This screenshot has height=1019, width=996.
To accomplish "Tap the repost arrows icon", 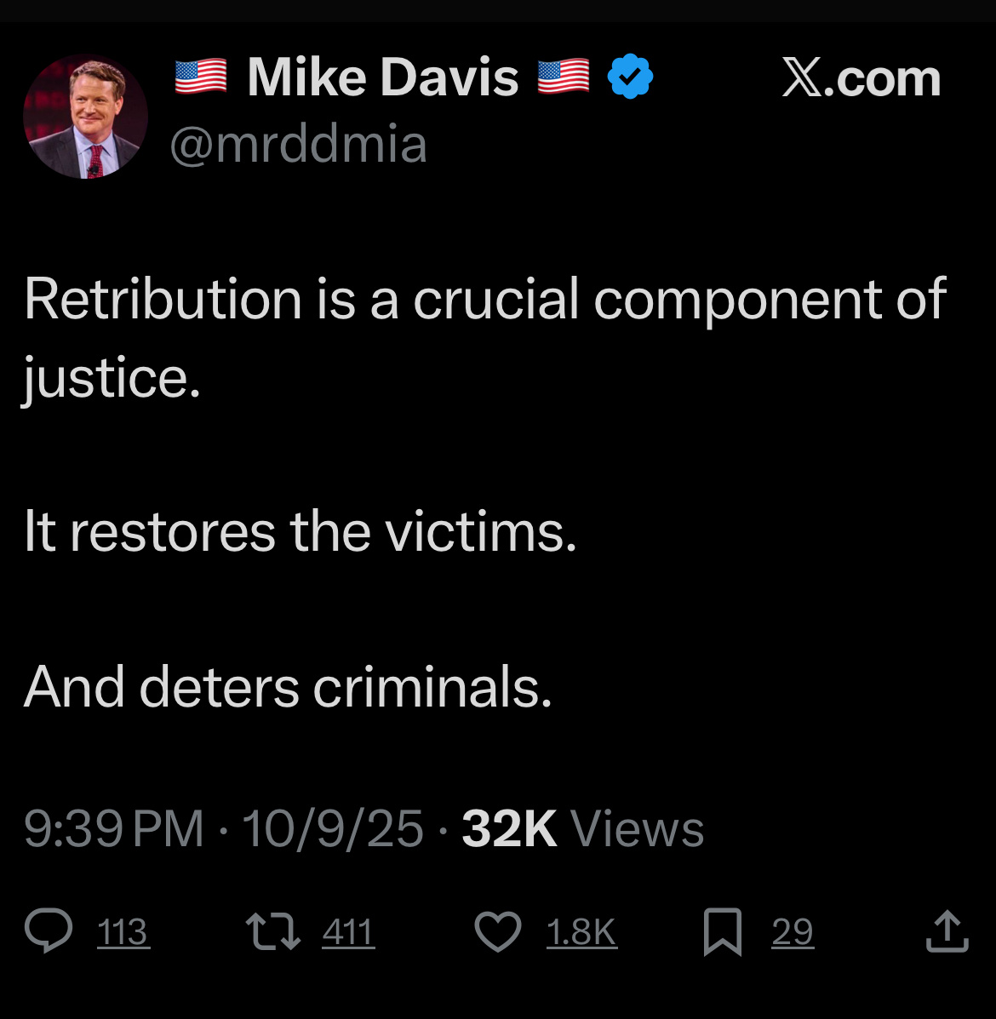I will click(x=272, y=930).
